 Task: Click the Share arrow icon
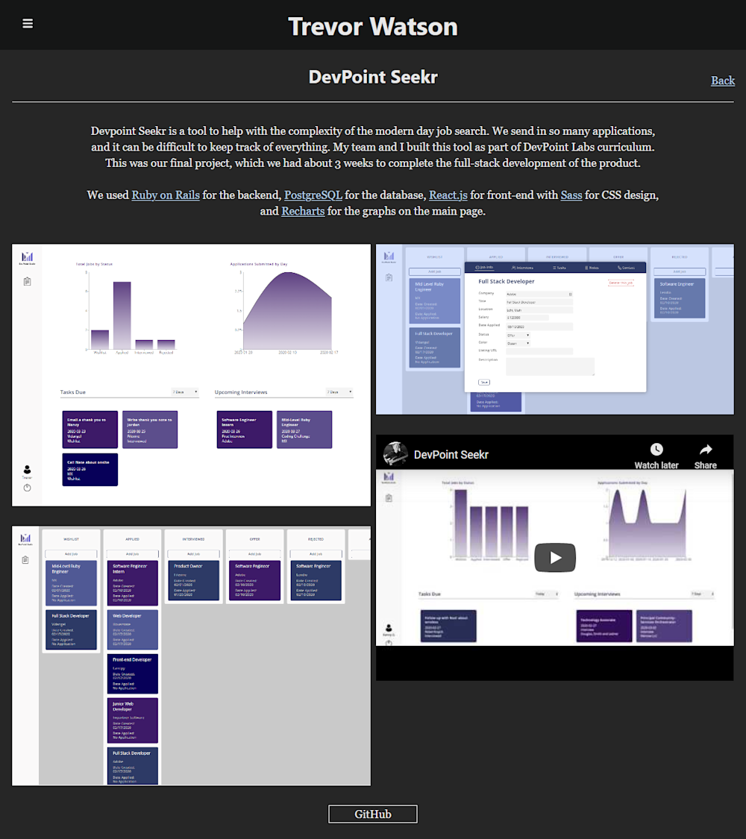(706, 450)
